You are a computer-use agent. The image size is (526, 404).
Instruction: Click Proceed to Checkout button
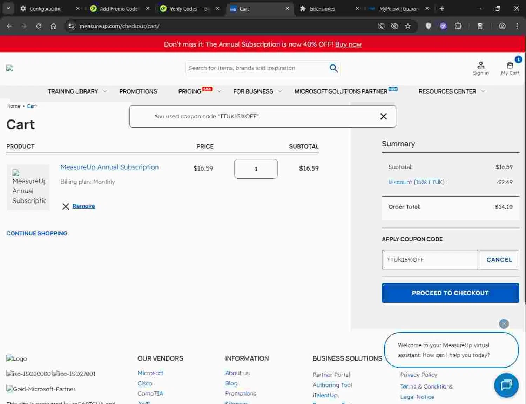(450, 293)
